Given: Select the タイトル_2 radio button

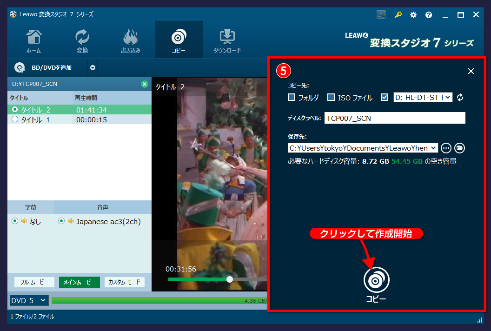Looking at the screenshot, I should [x=15, y=110].
